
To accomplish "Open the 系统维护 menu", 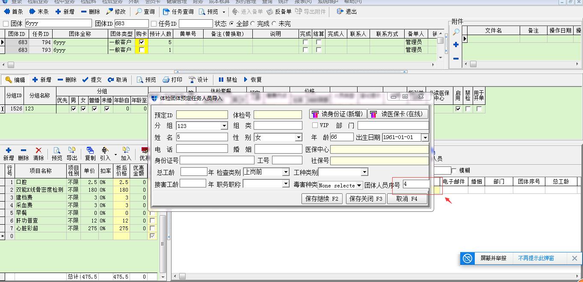I will pyautogui.click(x=328, y=2).
